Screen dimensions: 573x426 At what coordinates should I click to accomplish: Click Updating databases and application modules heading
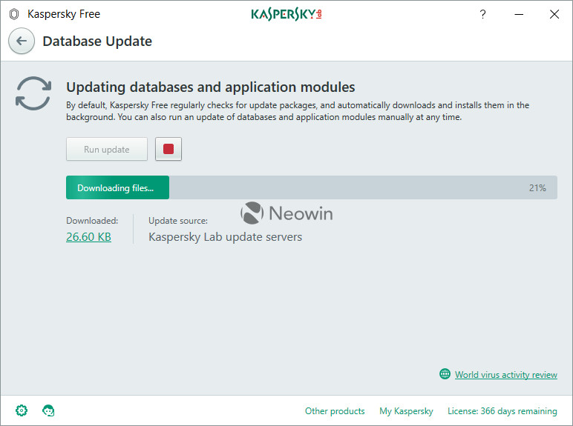coord(211,87)
